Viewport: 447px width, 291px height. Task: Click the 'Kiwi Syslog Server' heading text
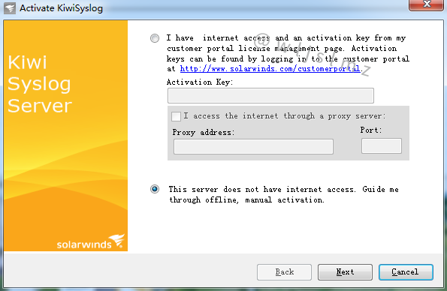tap(40, 84)
